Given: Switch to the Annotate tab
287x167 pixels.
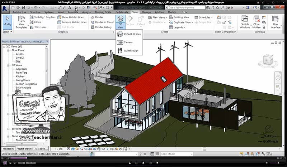Looking at the screenshot, I should [x=73, y=12].
